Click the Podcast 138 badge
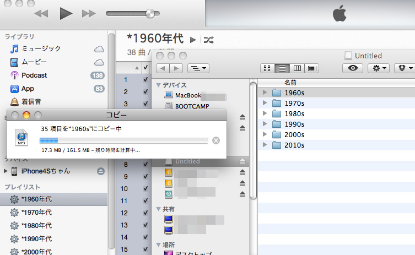The image size is (415, 255). tap(98, 75)
